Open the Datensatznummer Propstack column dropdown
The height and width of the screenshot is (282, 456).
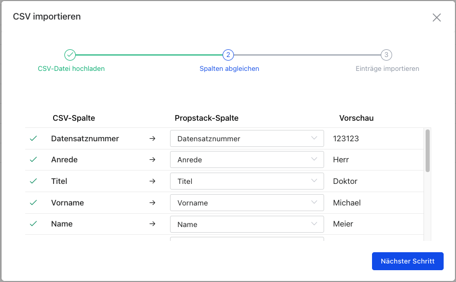[247, 139]
